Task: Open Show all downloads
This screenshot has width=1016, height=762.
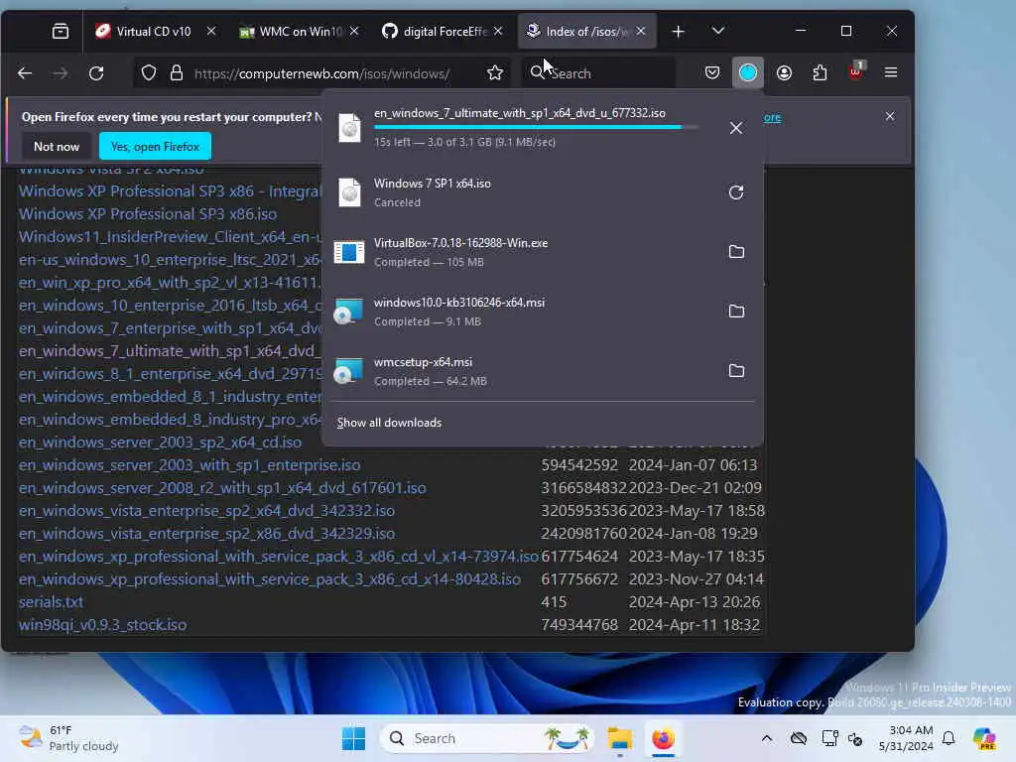Action: pos(389,423)
